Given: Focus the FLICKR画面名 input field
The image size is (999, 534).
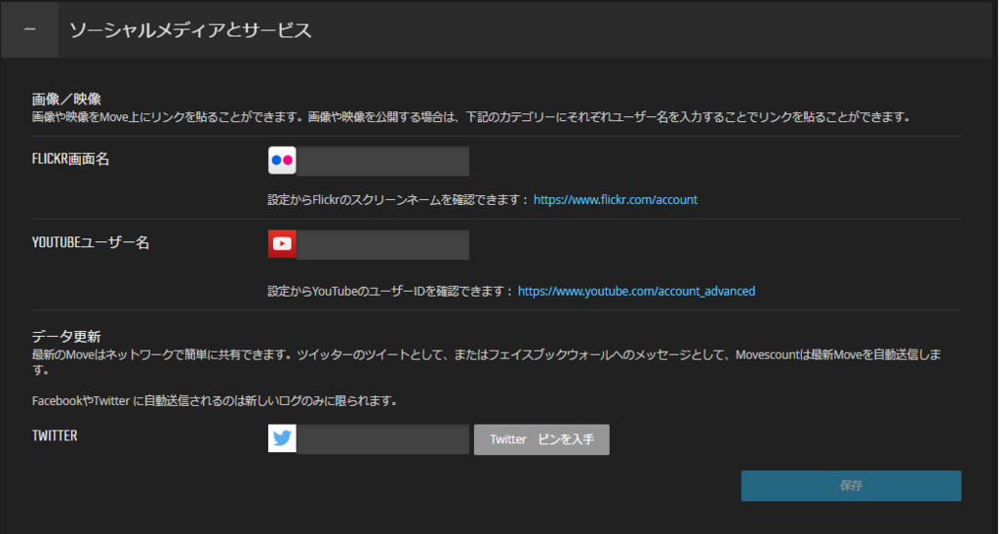Looking at the screenshot, I should pos(382,160).
